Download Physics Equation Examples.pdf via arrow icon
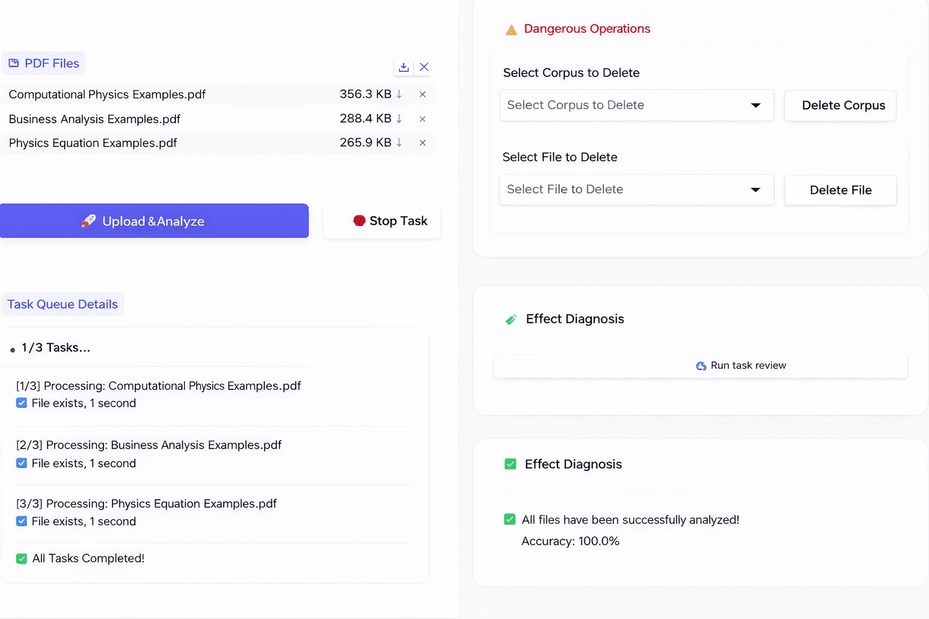Image resolution: width=929 pixels, height=619 pixels. (x=399, y=143)
